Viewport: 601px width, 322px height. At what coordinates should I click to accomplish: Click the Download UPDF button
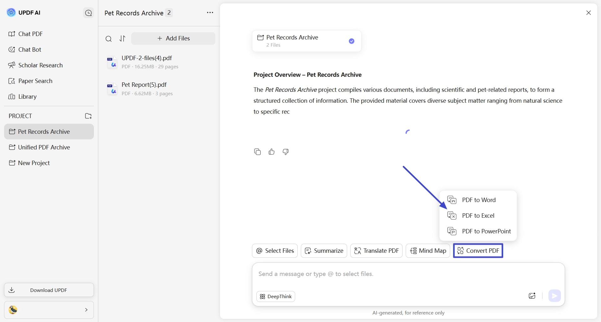click(x=49, y=290)
